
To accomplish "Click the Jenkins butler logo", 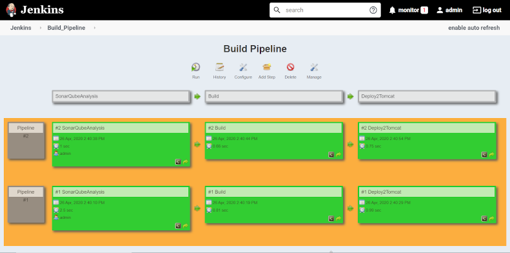I will 12,10.
